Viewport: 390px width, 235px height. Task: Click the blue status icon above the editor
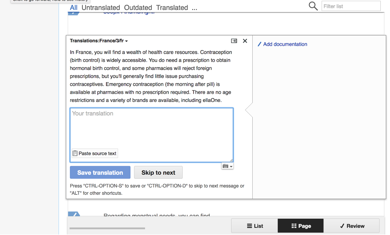pyautogui.click(x=73, y=14)
